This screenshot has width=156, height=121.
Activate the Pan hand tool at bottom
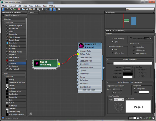[x=138, y=118]
